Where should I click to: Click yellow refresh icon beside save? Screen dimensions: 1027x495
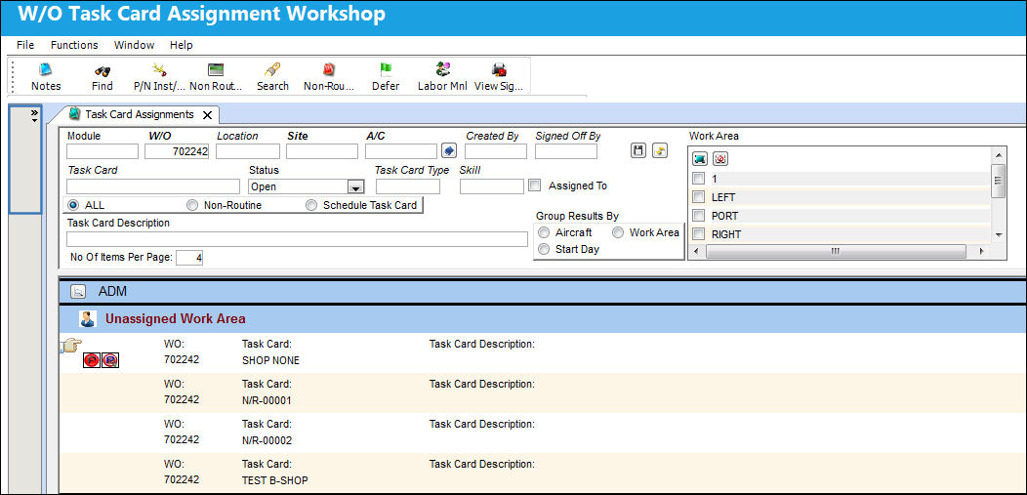660,151
